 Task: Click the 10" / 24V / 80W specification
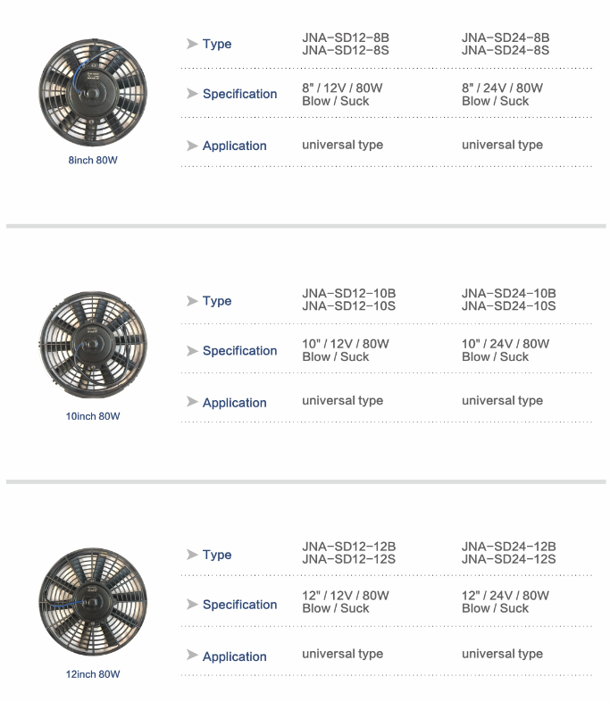(x=506, y=344)
